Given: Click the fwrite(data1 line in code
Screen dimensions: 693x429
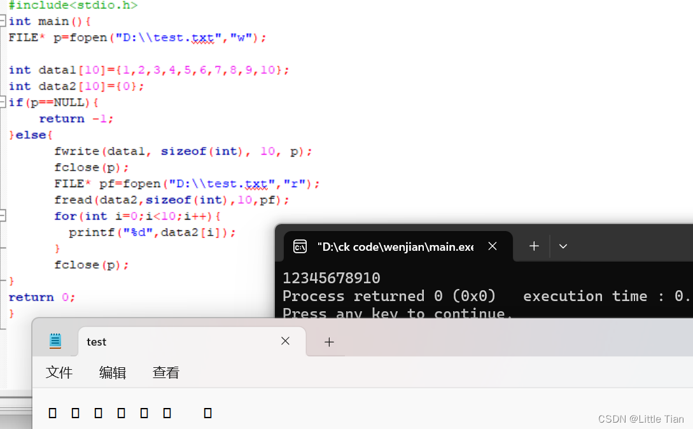Looking at the screenshot, I should (183, 151).
